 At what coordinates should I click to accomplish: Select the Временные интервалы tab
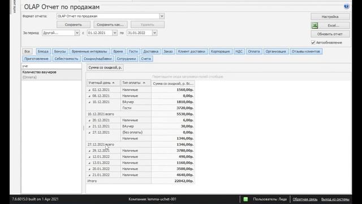pos(89,52)
